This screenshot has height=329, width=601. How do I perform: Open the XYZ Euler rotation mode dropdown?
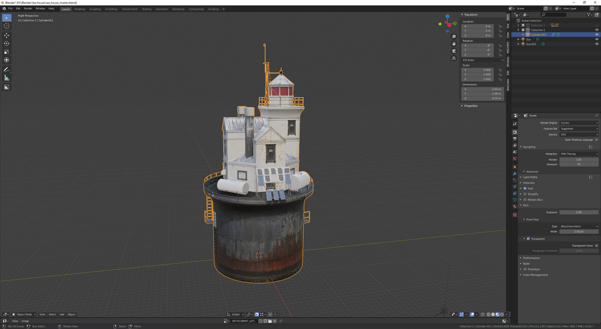[483, 60]
